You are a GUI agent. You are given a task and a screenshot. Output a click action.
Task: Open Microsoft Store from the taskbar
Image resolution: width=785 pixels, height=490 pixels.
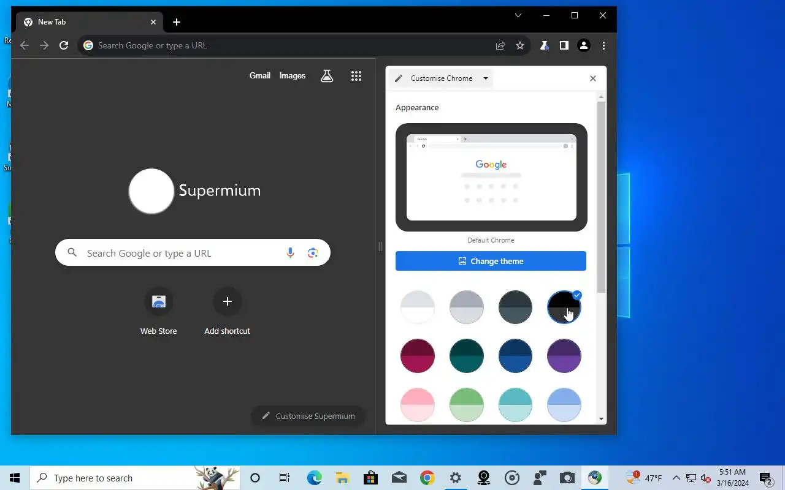click(x=370, y=478)
